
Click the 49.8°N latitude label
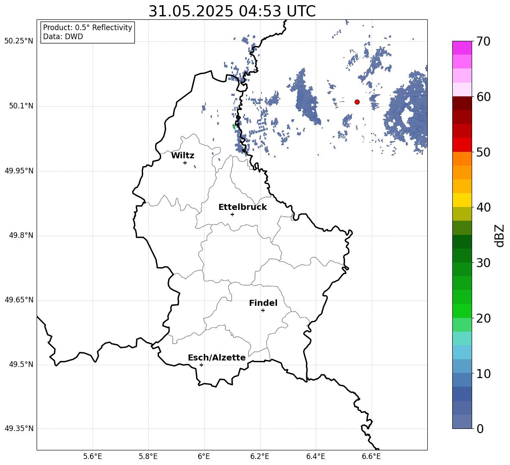tap(21, 235)
